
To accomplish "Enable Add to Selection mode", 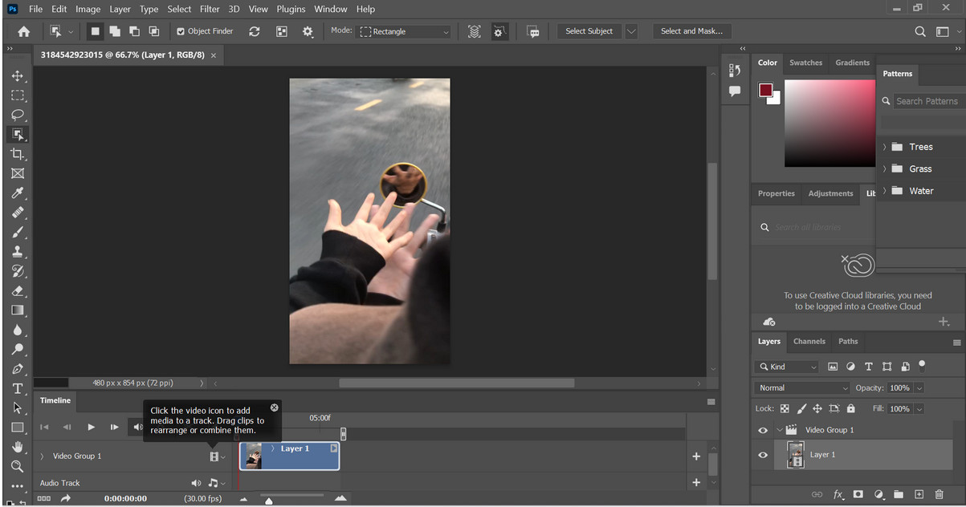I will pyautogui.click(x=114, y=31).
